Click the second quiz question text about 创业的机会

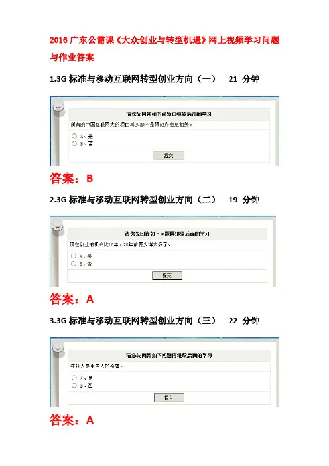tap(120, 244)
